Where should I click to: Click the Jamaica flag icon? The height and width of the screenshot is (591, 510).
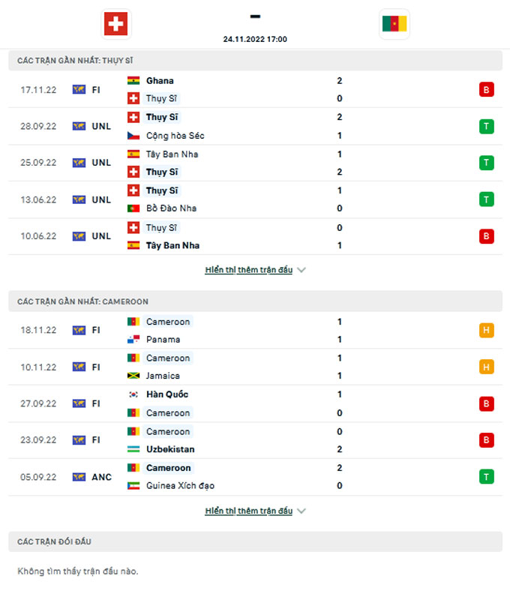coord(133,376)
